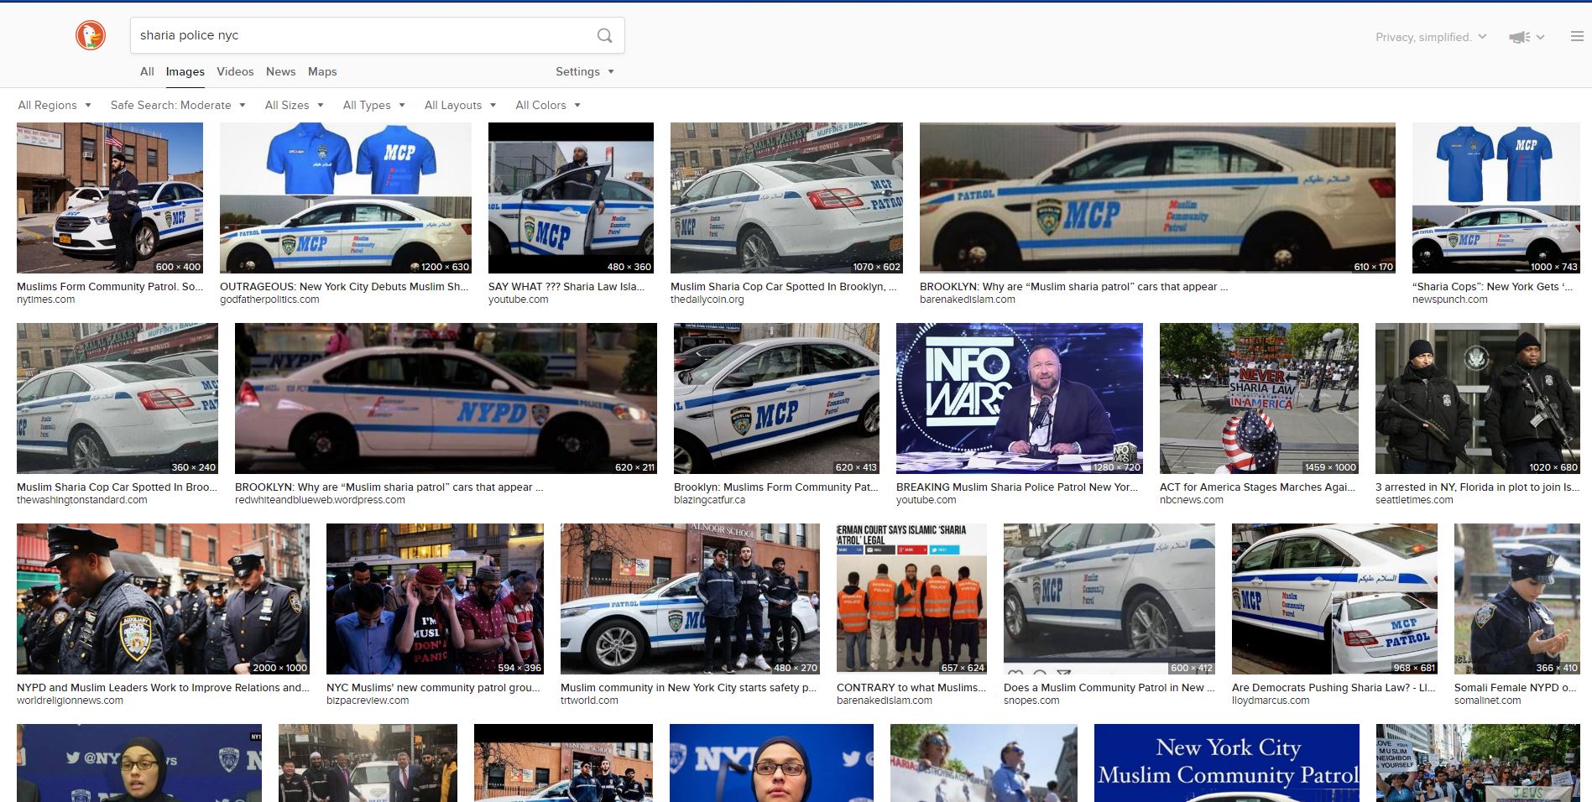Screen dimensions: 1592x802
Task: Click 'OUTRAGEOUS: New York City Debuts' title
Action: pos(344,286)
